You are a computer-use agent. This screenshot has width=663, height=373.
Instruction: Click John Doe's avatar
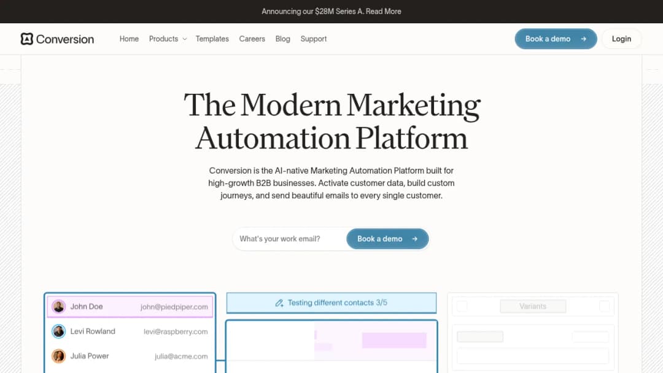tap(59, 307)
